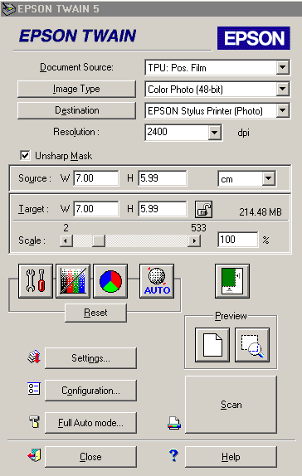Click the Scale slider left arrow
This screenshot has width=302, height=476.
pyautogui.click(x=66, y=241)
